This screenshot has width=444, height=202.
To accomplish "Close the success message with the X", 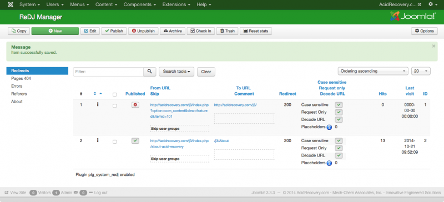I will click(433, 46).
